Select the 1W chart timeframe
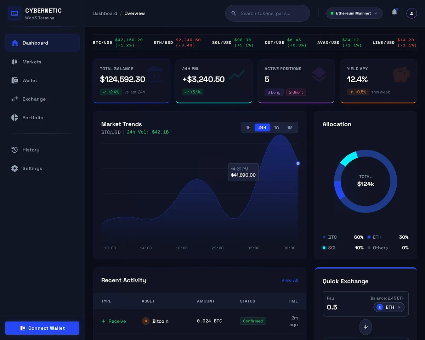Image resolution: width=425 pixels, height=340 pixels. coord(277,127)
